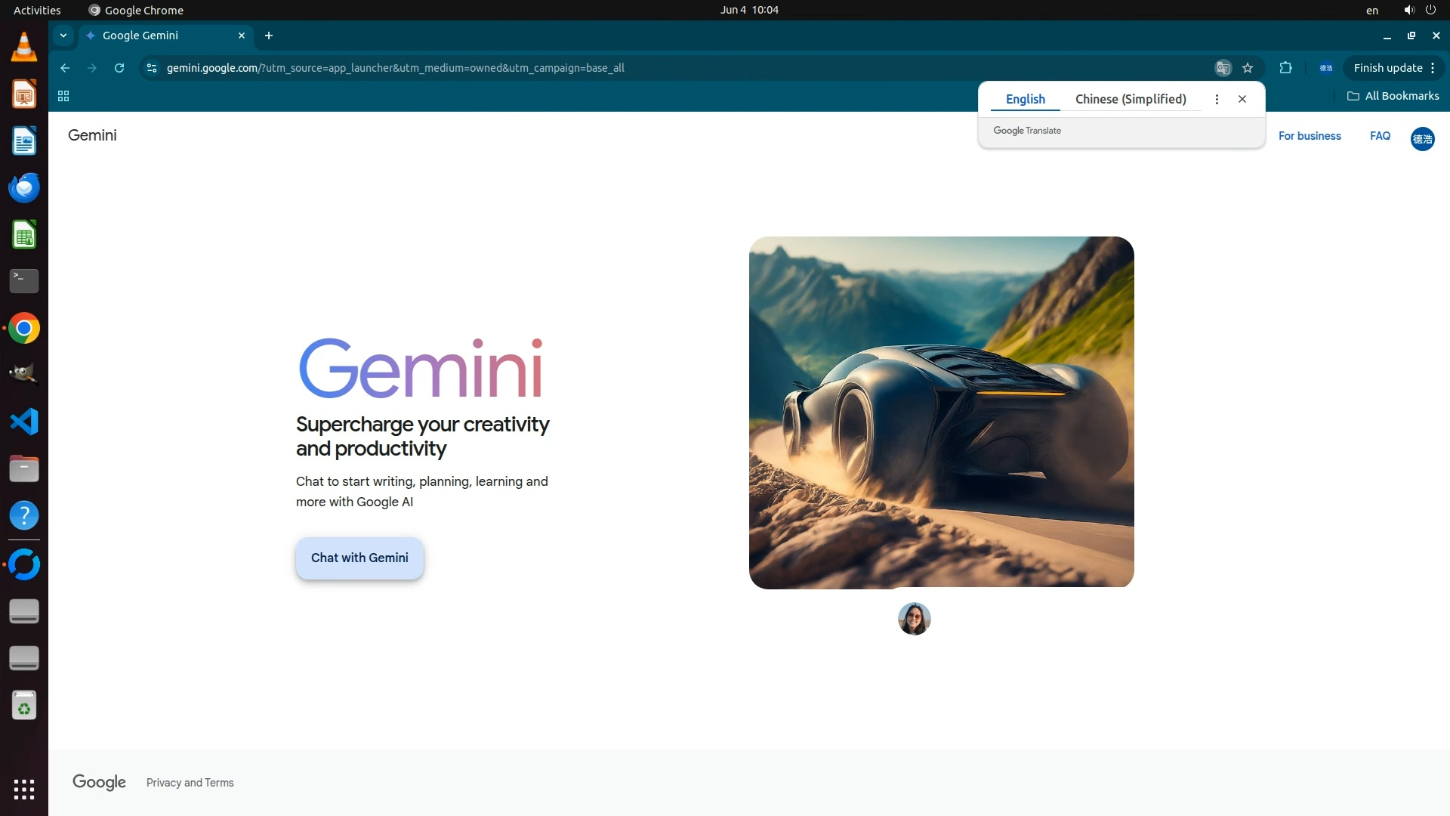Expand the tab search dropdown arrow
Image resolution: width=1450 pixels, height=816 pixels.
(63, 36)
